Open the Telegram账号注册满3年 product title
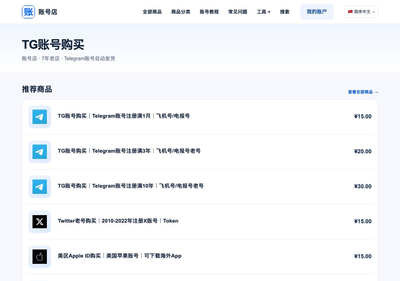Screen dimensions: 400x281 pyautogui.click(x=129, y=151)
